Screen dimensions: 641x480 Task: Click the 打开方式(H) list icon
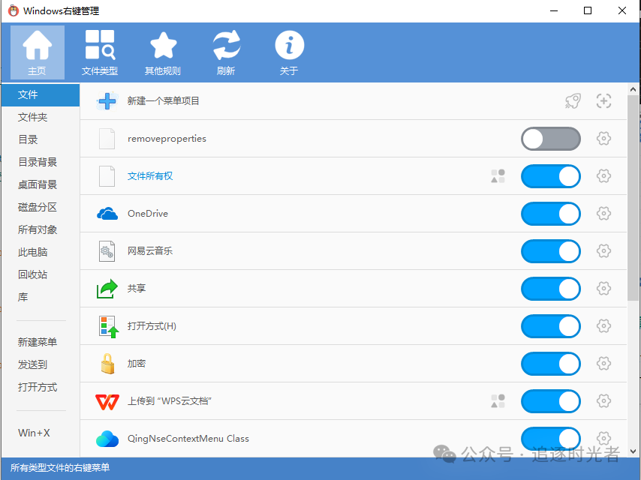tap(109, 326)
